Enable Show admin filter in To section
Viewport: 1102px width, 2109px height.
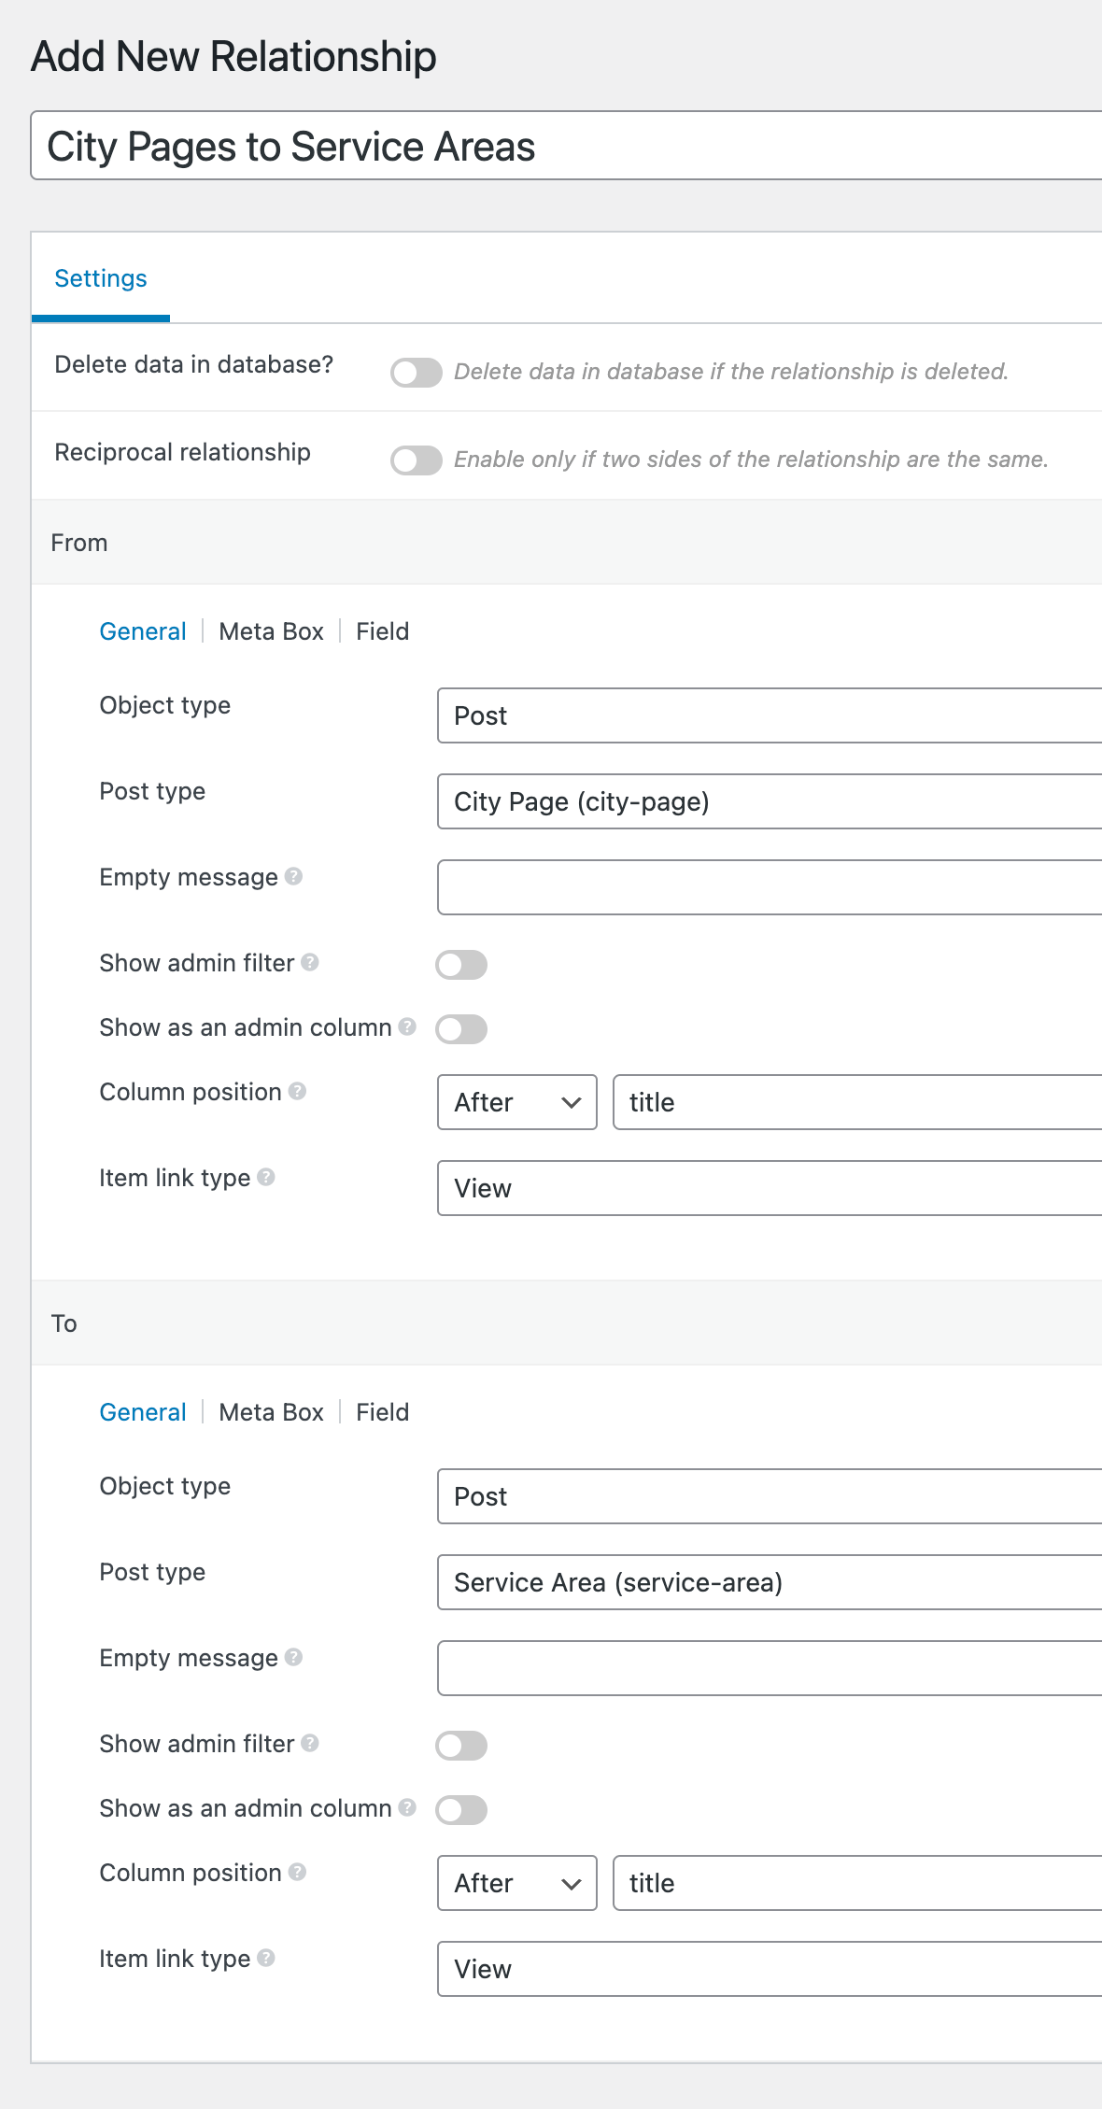point(461,1746)
